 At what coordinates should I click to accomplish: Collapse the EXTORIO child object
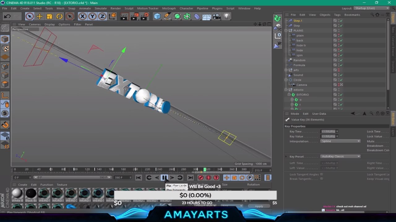tap(289, 95)
